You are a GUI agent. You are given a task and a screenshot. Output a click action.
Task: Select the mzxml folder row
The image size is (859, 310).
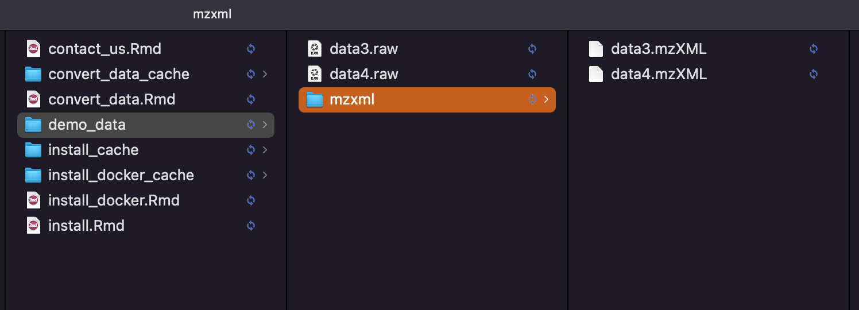point(427,99)
